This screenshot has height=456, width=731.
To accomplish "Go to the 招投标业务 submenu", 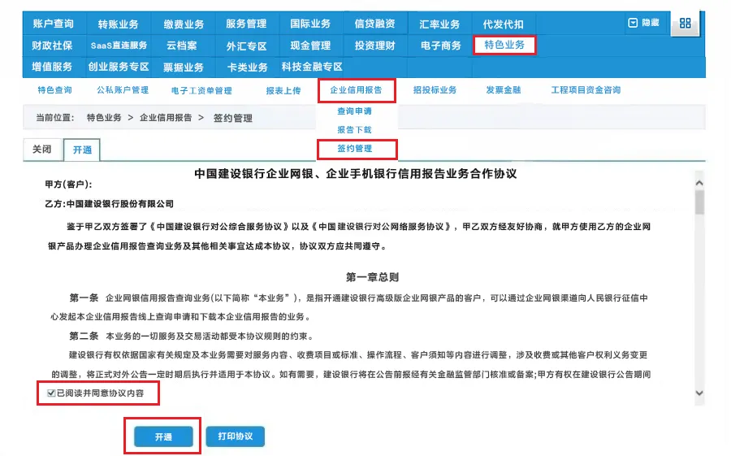I will click(435, 90).
